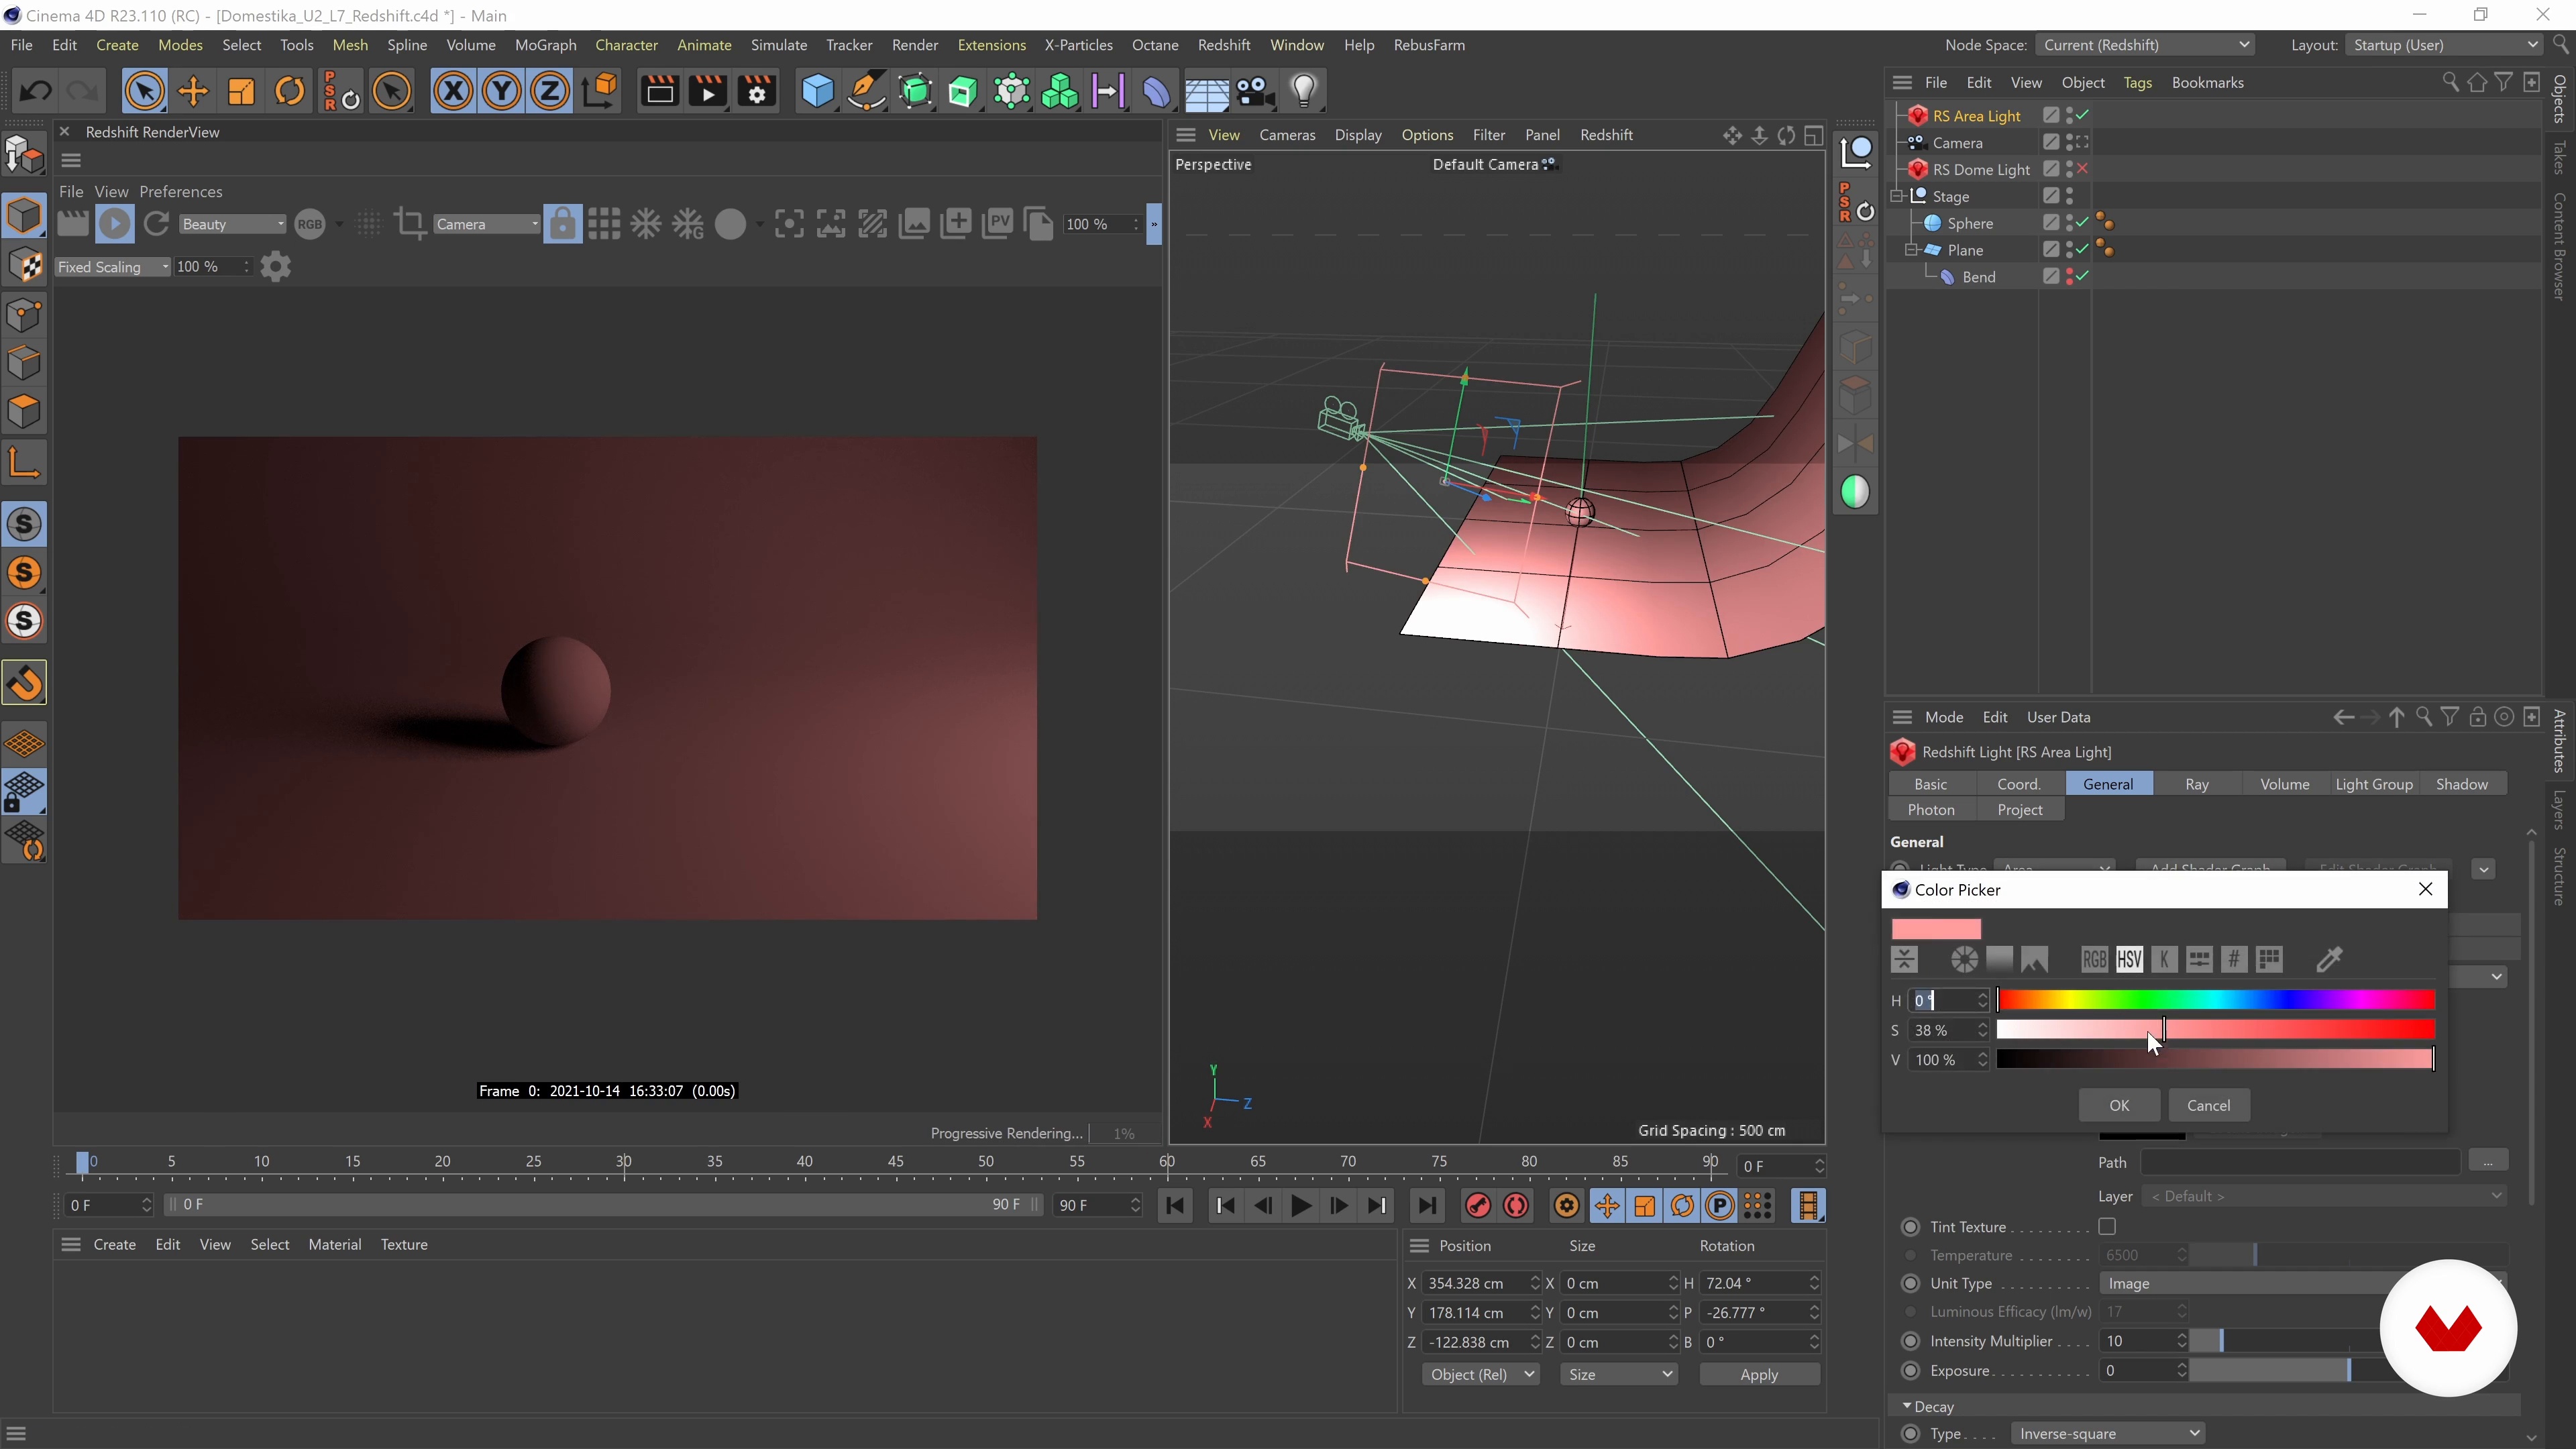Add a light object bulb icon
The image size is (2576, 1449).
point(1304,92)
